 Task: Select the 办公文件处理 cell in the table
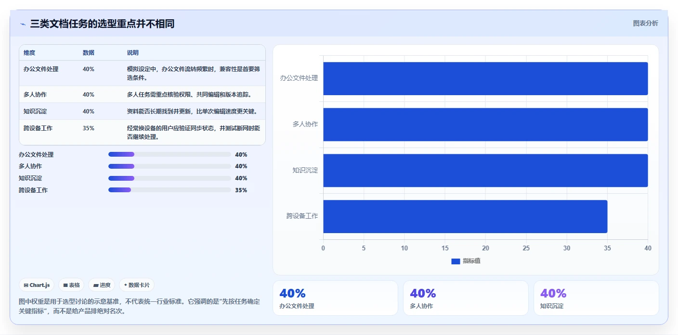tap(41, 69)
